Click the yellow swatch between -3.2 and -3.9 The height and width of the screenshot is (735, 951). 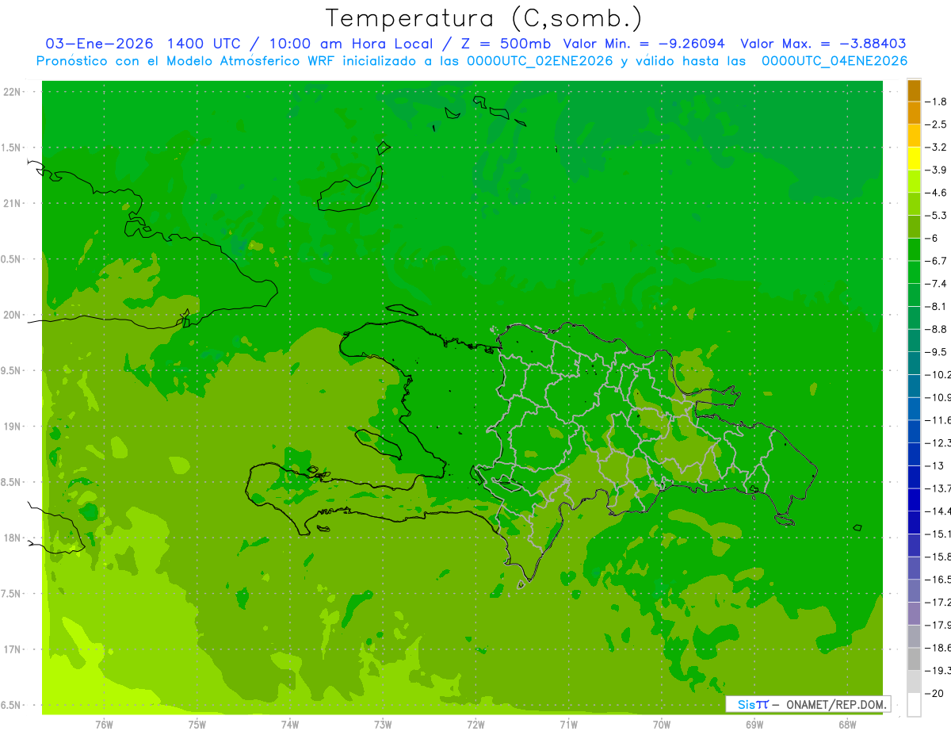point(914,159)
